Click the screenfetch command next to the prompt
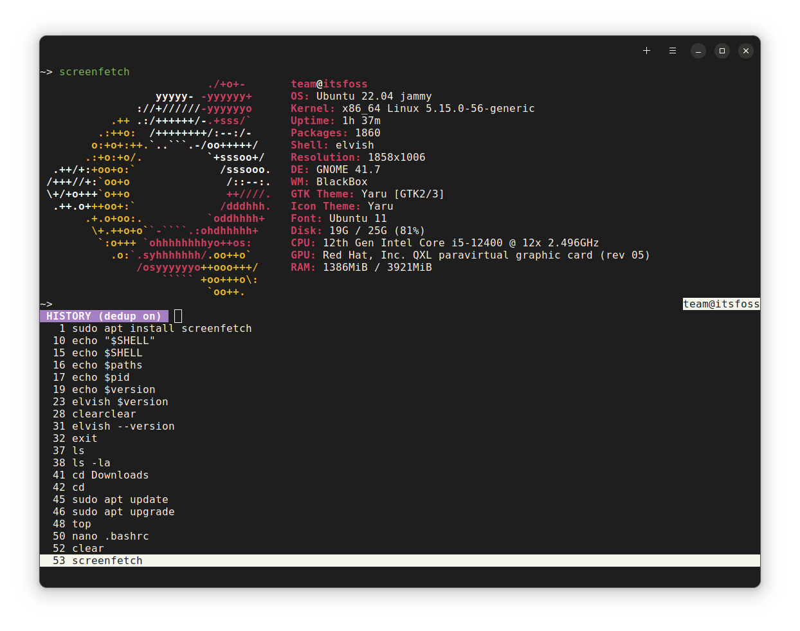This screenshot has width=800, height=631. [x=94, y=71]
